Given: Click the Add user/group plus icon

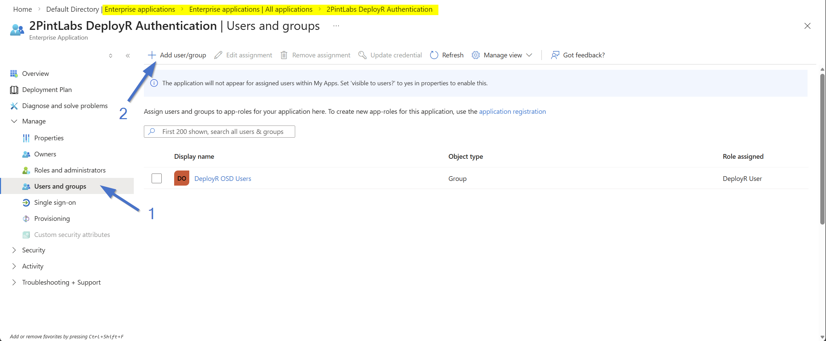Looking at the screenshot, I should tap(152, 55).
